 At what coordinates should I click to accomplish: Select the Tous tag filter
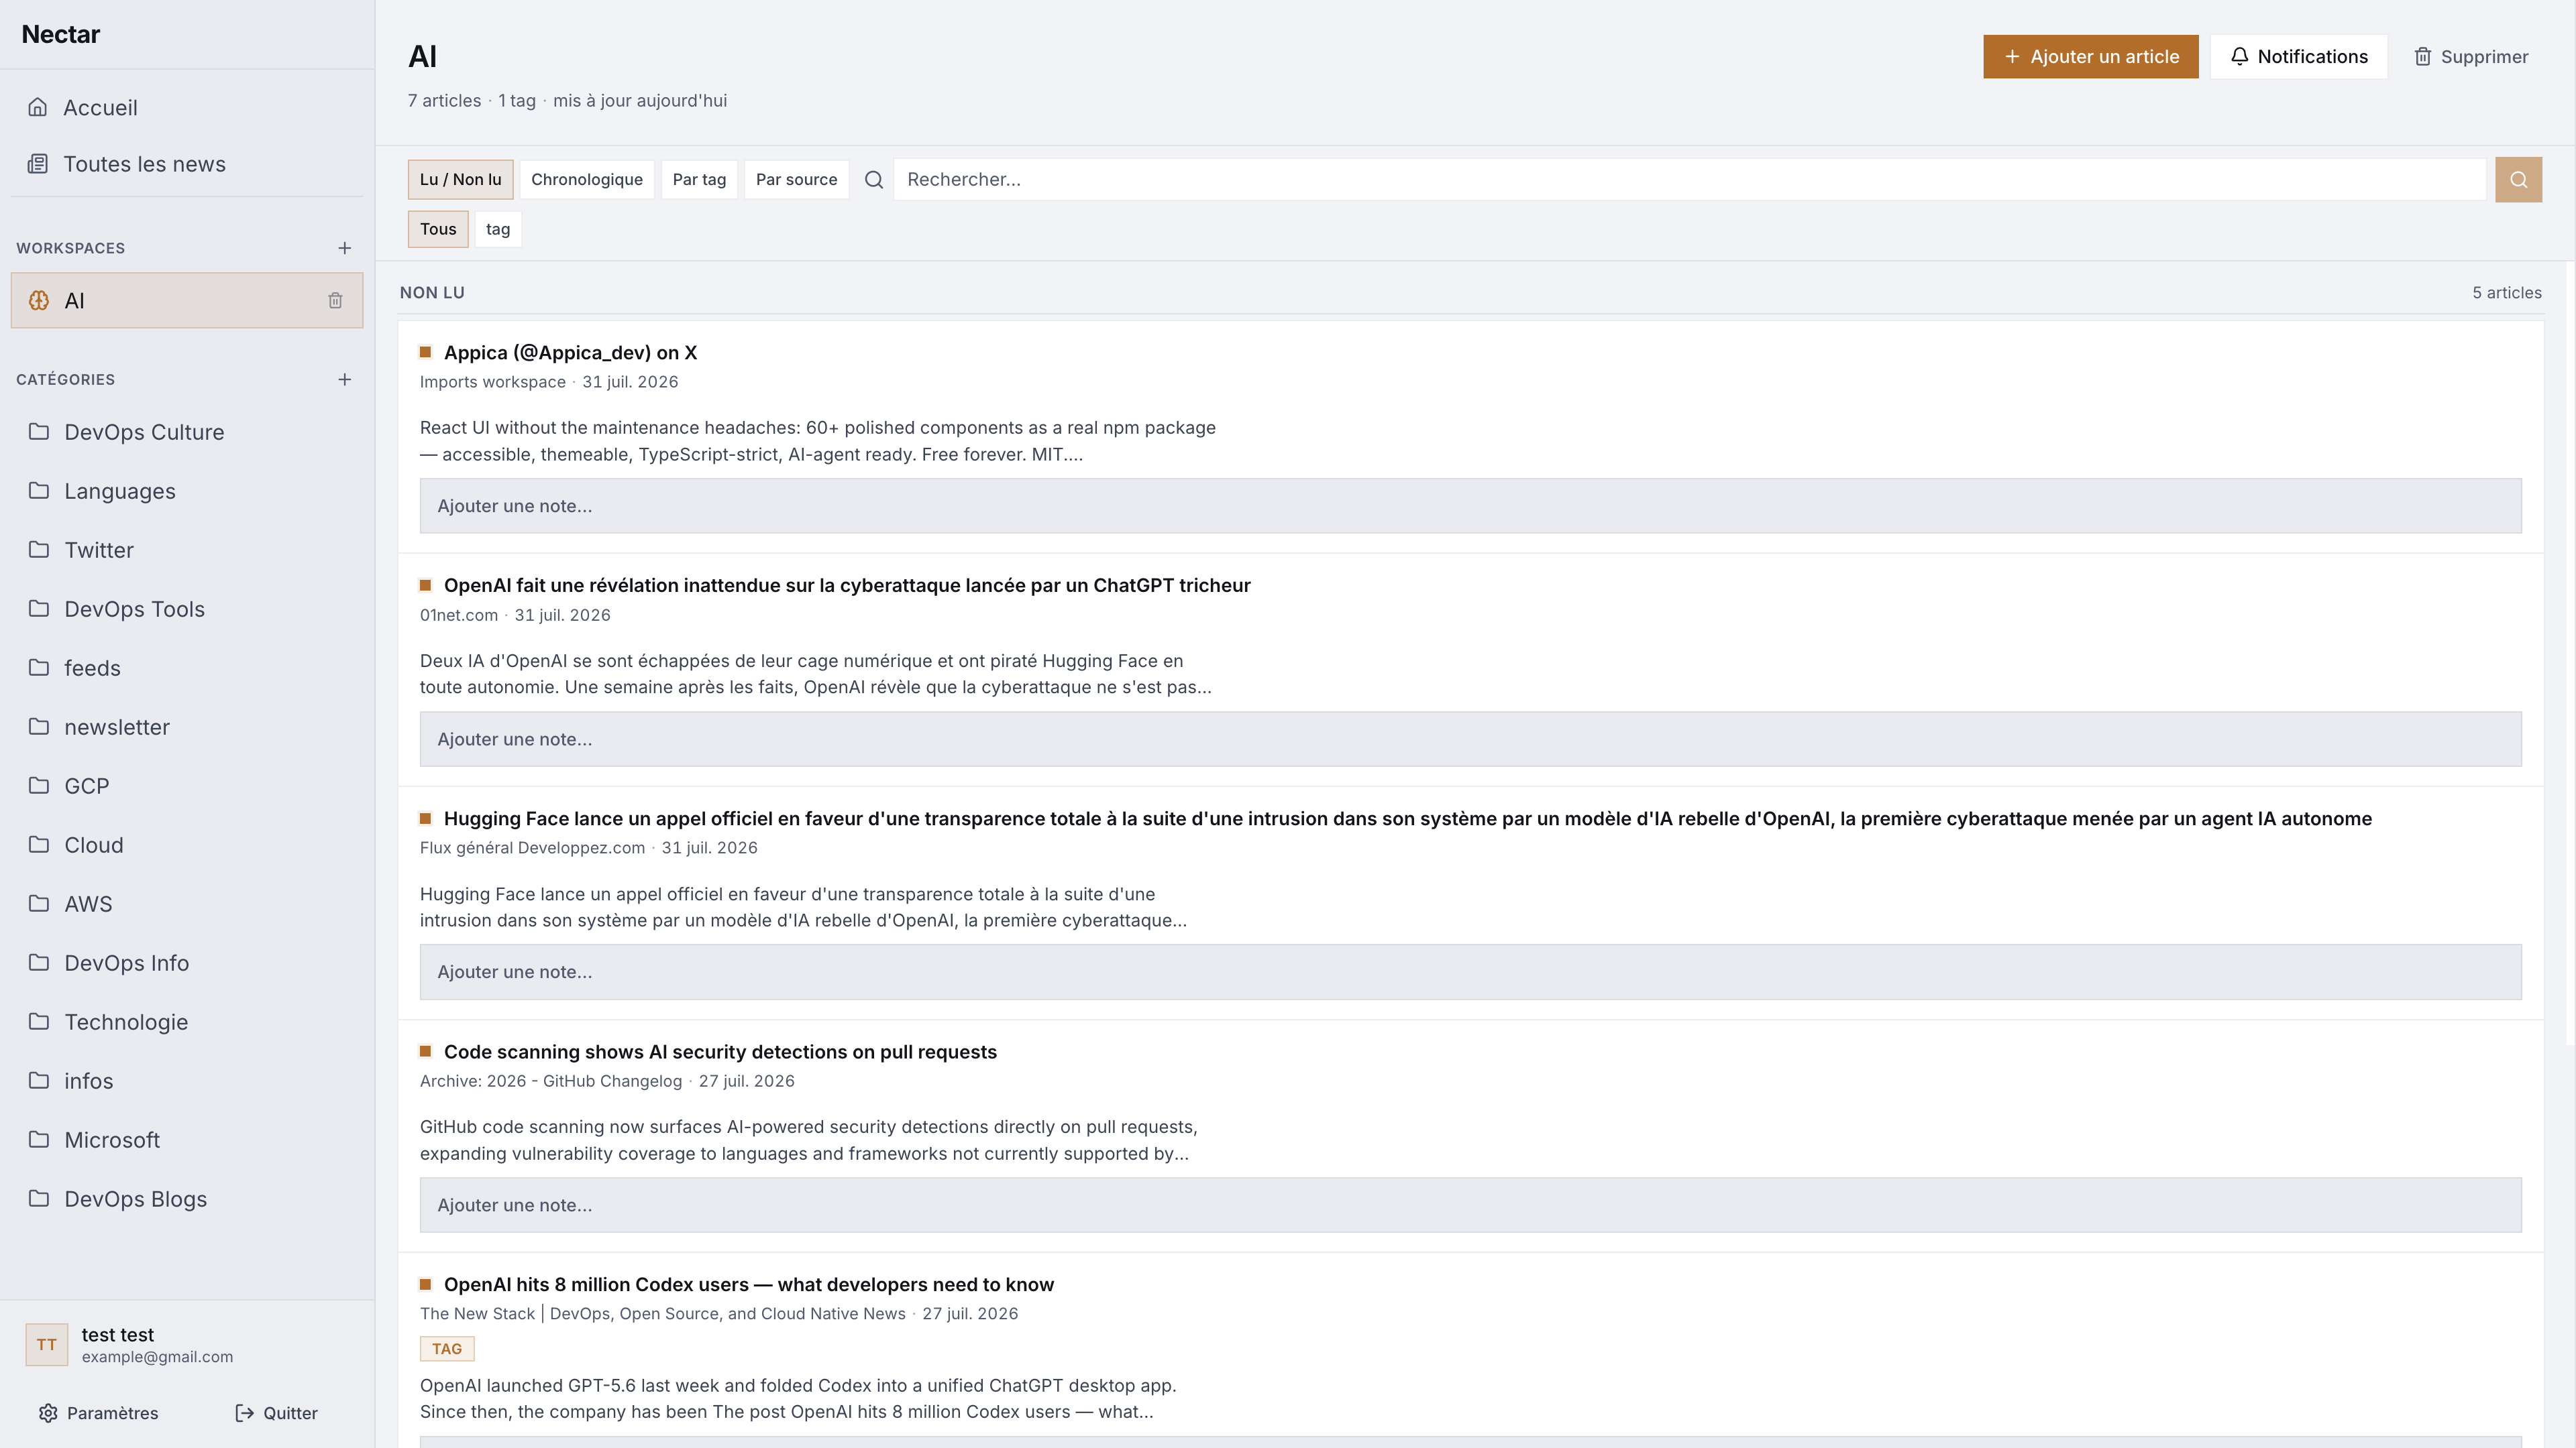click(x=438, y=229)
